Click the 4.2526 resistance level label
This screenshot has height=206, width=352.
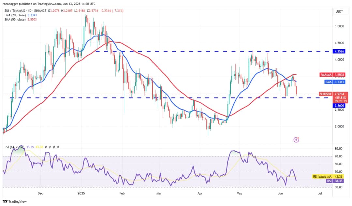pos(339,51)
